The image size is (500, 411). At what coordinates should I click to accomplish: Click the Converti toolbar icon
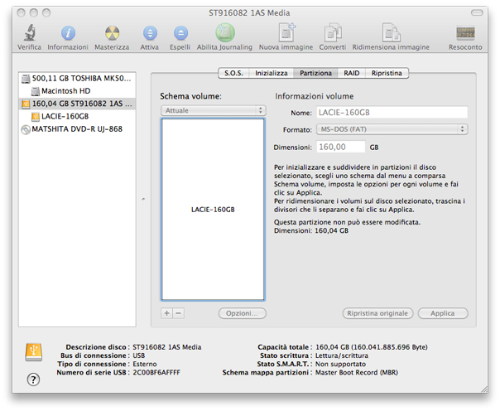[x=333, y=34]
